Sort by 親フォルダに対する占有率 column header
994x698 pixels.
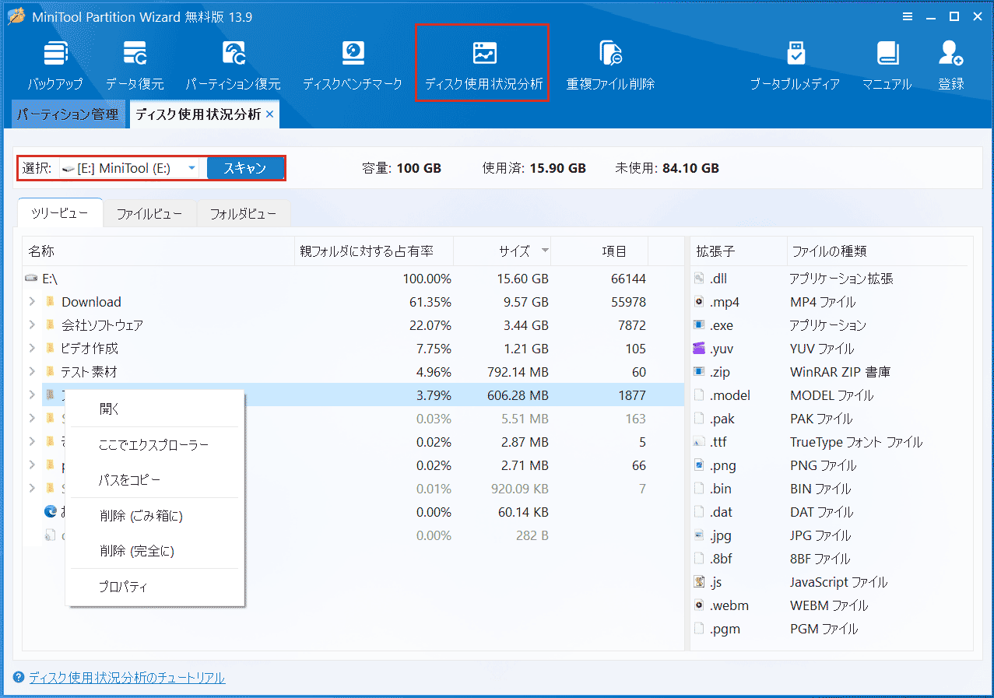point(374,251)
